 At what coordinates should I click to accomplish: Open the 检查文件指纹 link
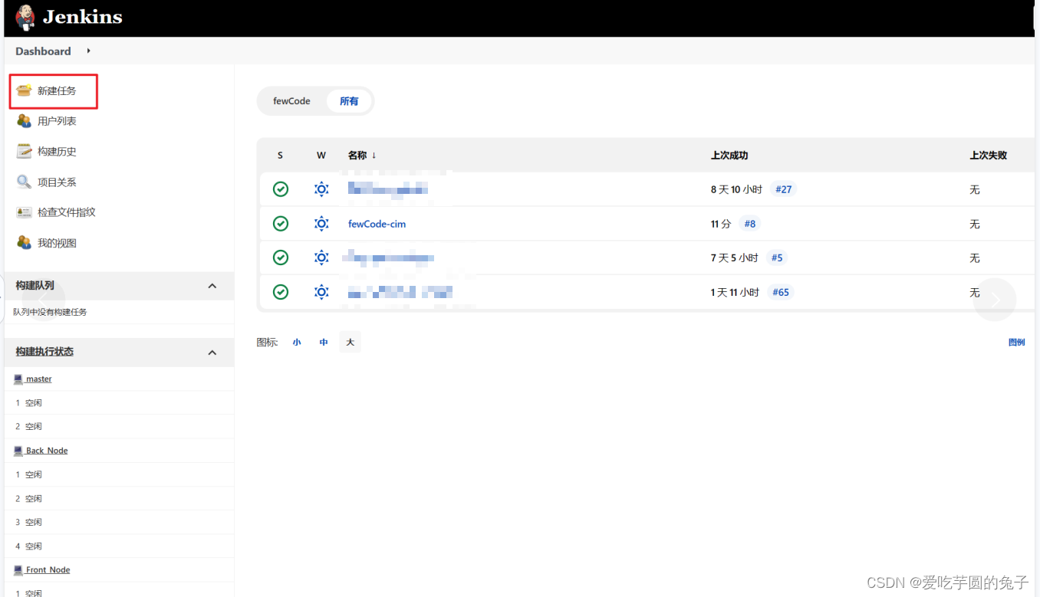coord(67,212)
